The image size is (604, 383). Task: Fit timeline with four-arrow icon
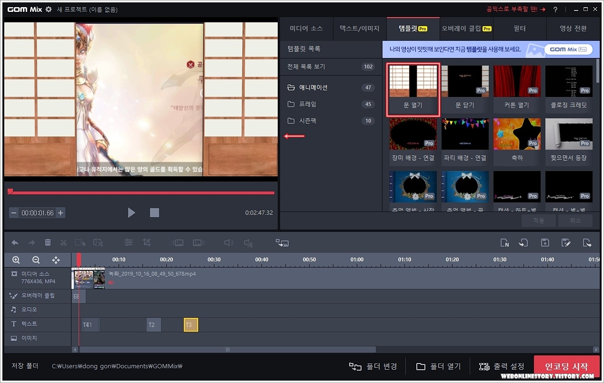pos(56,260)
